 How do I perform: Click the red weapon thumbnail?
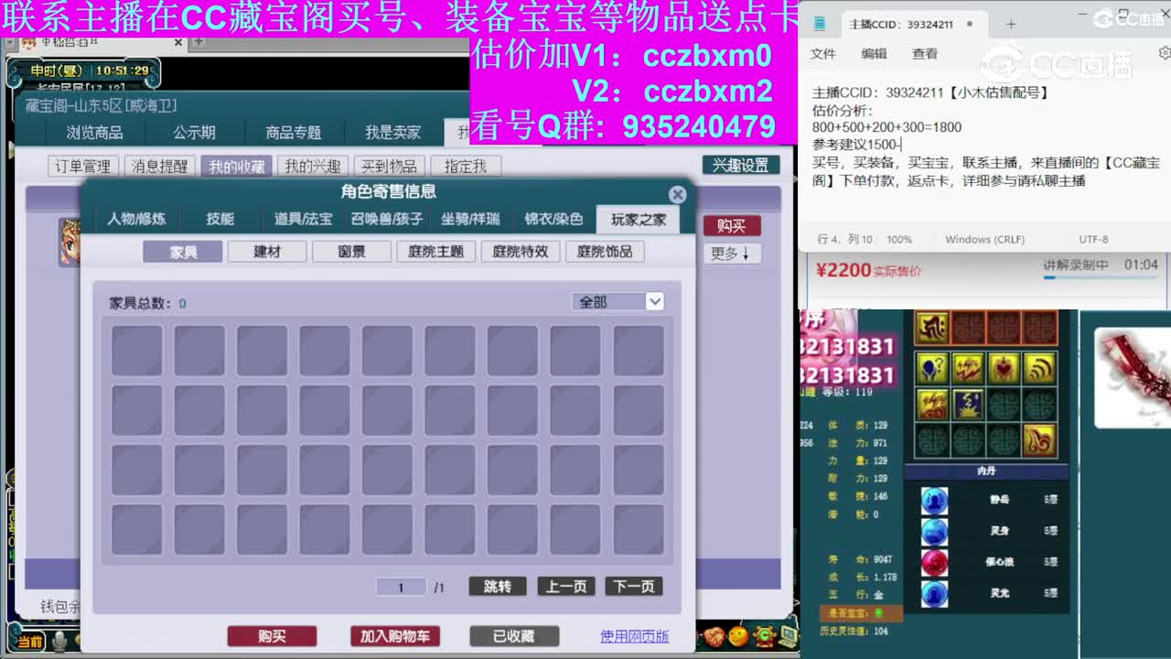pos(1133,377)
